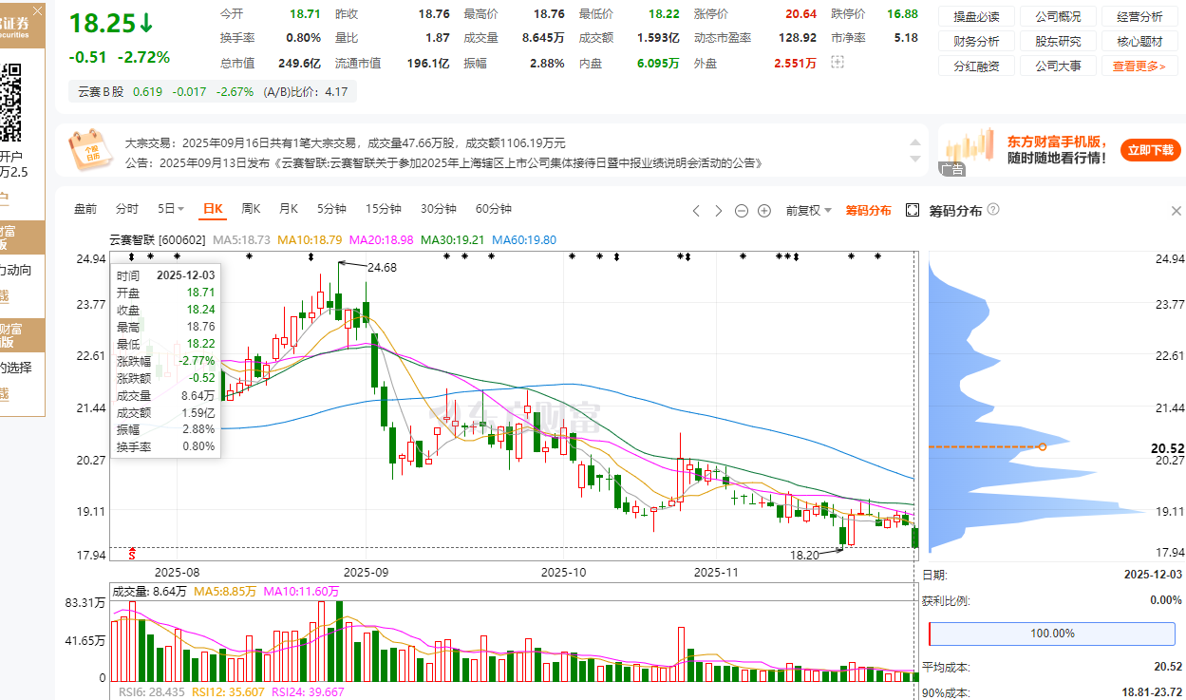Open 经营分析 page

[x=1139, y=17]
